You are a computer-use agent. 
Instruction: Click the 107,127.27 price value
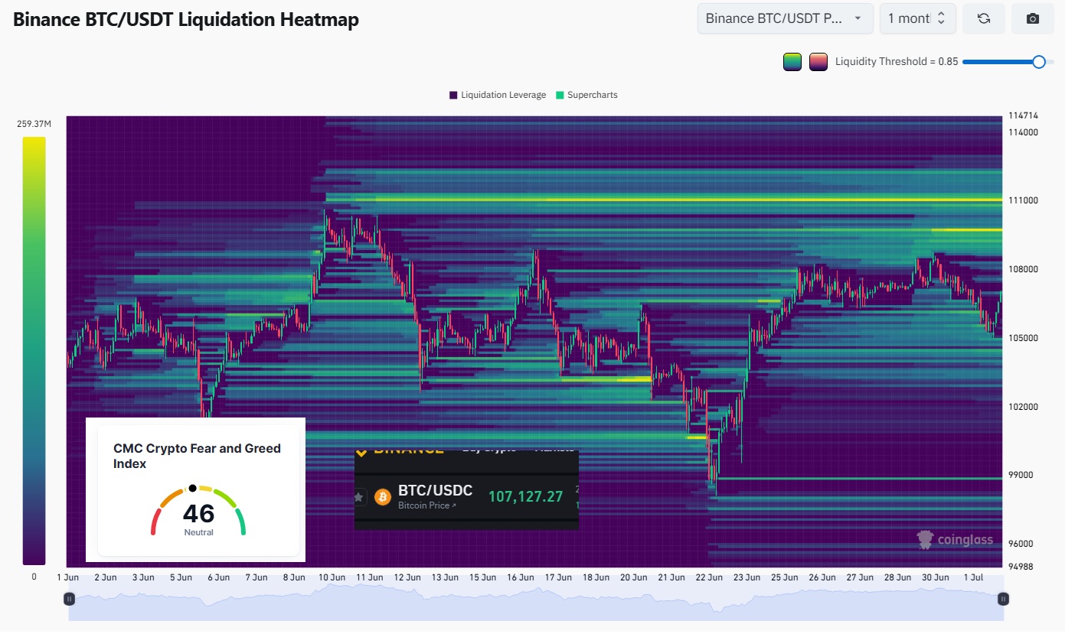click(x=525, y=497)
